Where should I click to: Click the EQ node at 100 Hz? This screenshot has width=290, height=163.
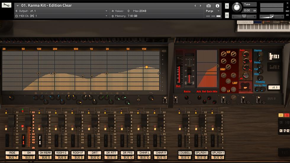tap(38, 73)
